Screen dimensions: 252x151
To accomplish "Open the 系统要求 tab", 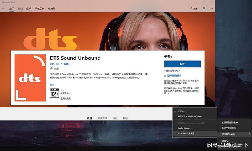I will coord(102,118).
